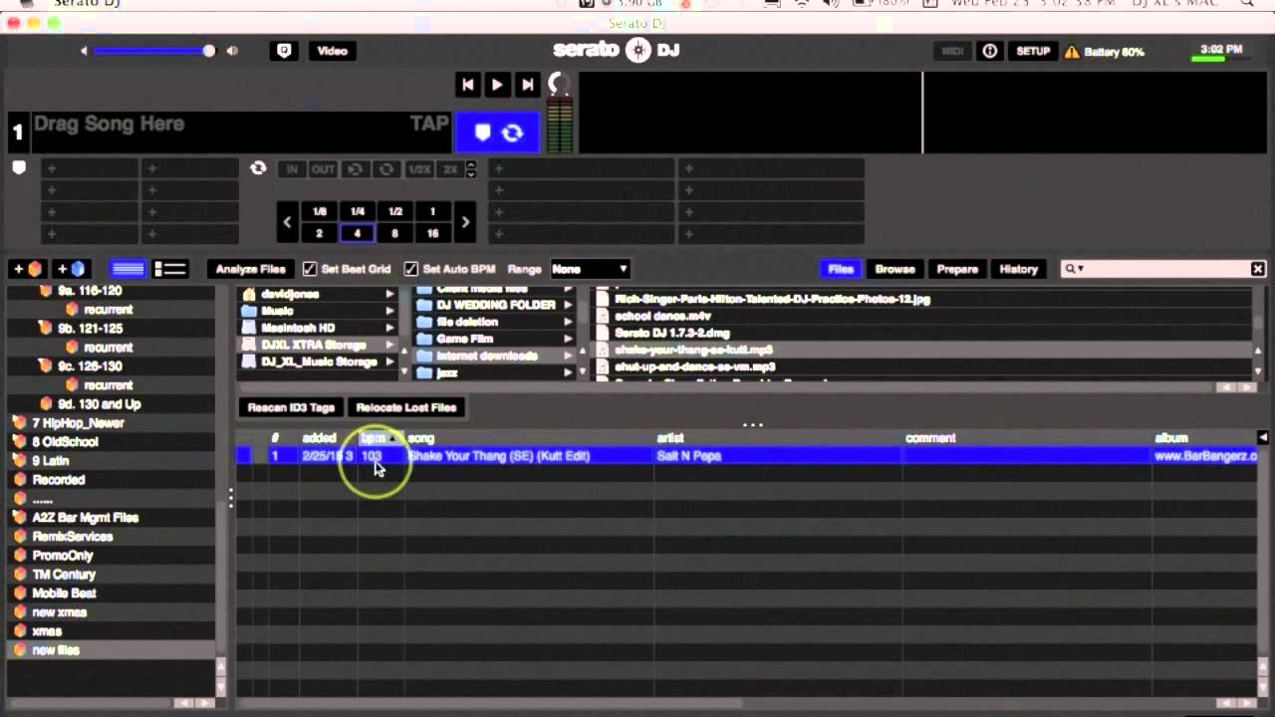Viewport: 1275px width, 717px height.
Task: Click the column chooser arrow beside the album header
Action: pos(1262,438)
